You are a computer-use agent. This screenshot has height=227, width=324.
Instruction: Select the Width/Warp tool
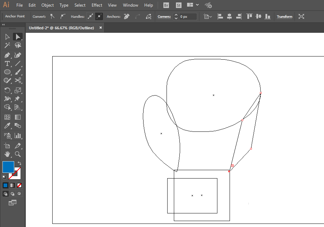[x=7, y=99]
